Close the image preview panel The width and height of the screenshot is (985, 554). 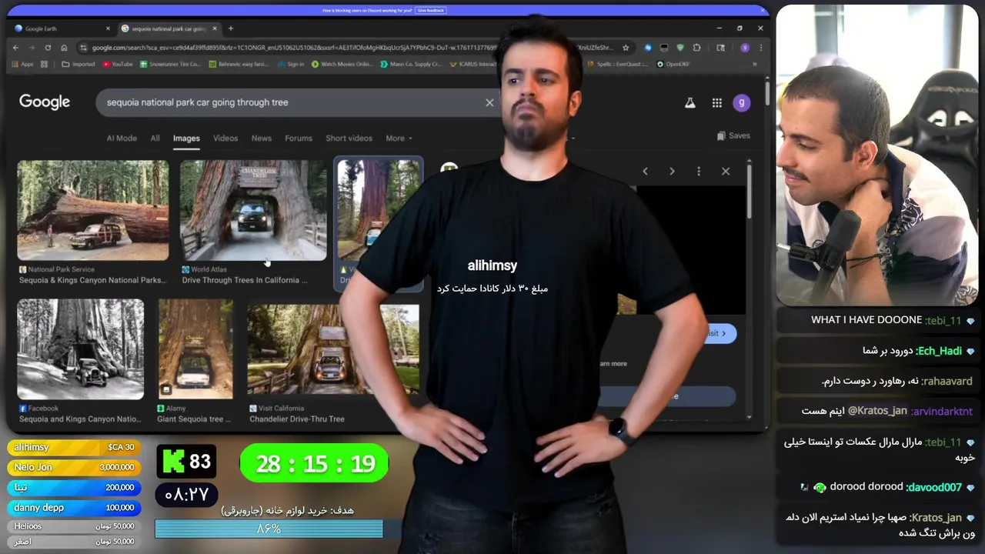click(x=726, y=172)
